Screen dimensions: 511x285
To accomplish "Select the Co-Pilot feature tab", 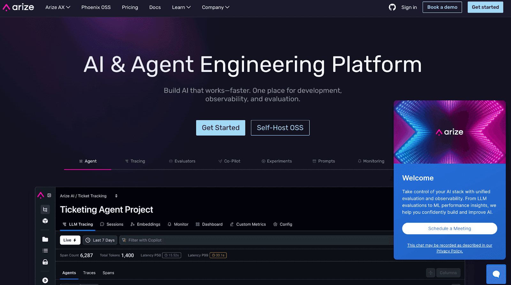I will point(229,161).
